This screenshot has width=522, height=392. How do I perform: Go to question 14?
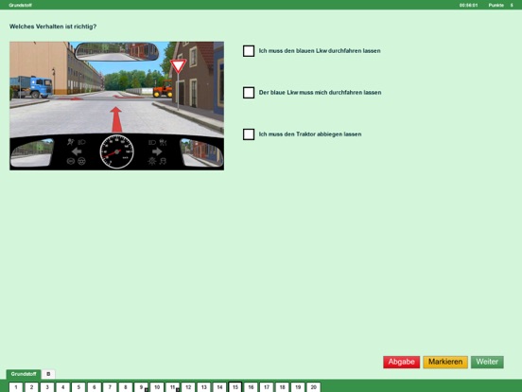point(219,387)
